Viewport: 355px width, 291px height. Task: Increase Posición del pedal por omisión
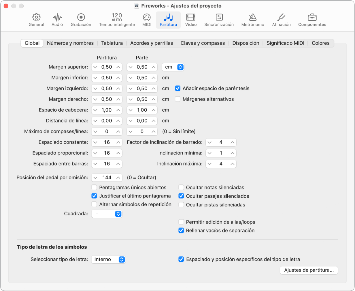click(118, 177)
